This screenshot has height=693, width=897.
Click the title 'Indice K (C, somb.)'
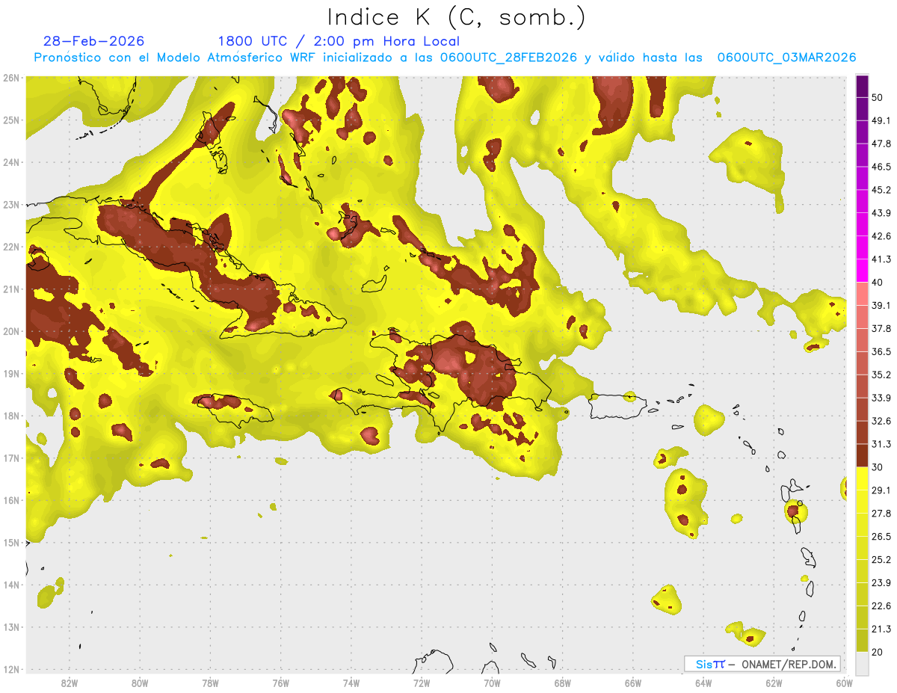[457, 16]
